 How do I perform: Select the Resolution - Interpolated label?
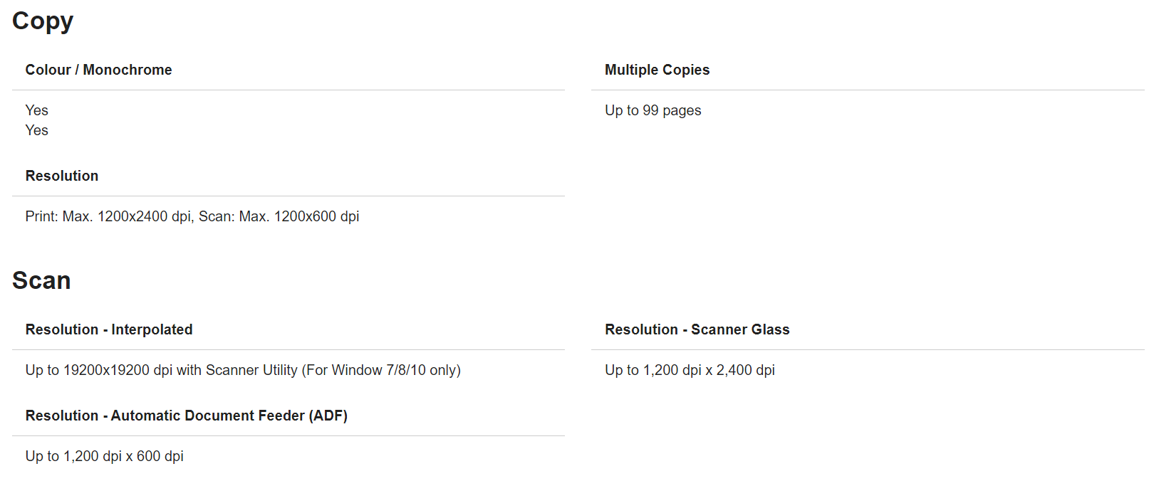click(x=109, y=329)
